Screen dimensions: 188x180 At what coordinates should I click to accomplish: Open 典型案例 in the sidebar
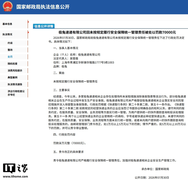coord(13,78)
